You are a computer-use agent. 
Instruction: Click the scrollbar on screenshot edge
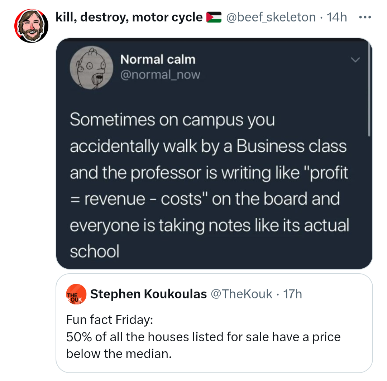tap(369, 88)
